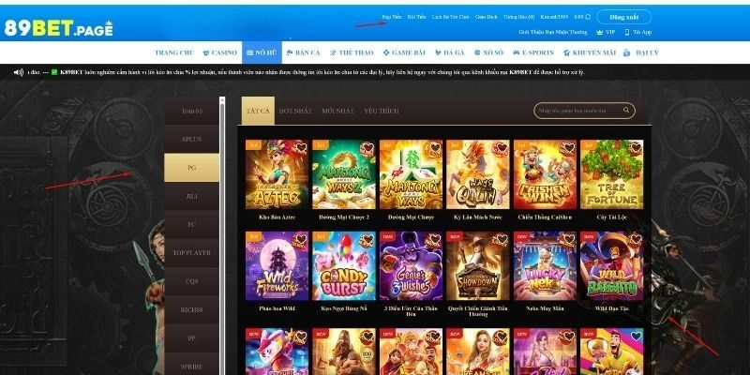This screenshot has width=750, height=375.
Task: Launch the Ways of the Qilin thumbnail
Action: point(478,174)
